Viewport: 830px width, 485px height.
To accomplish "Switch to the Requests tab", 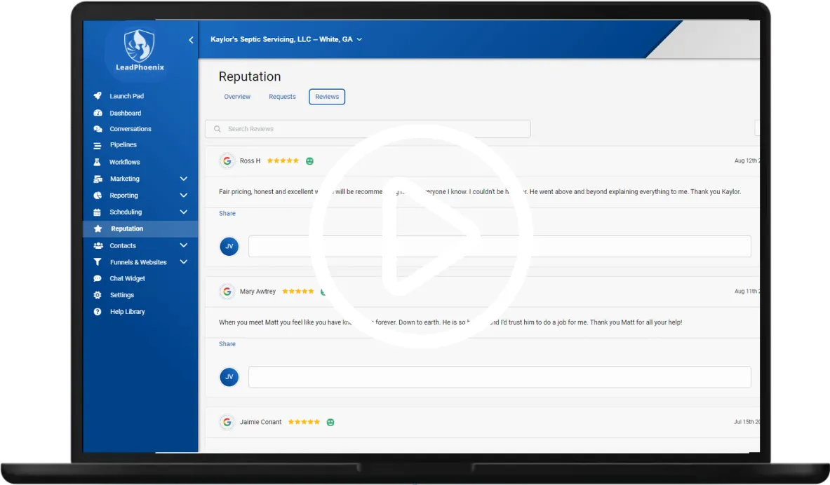I will click(282, 97).
